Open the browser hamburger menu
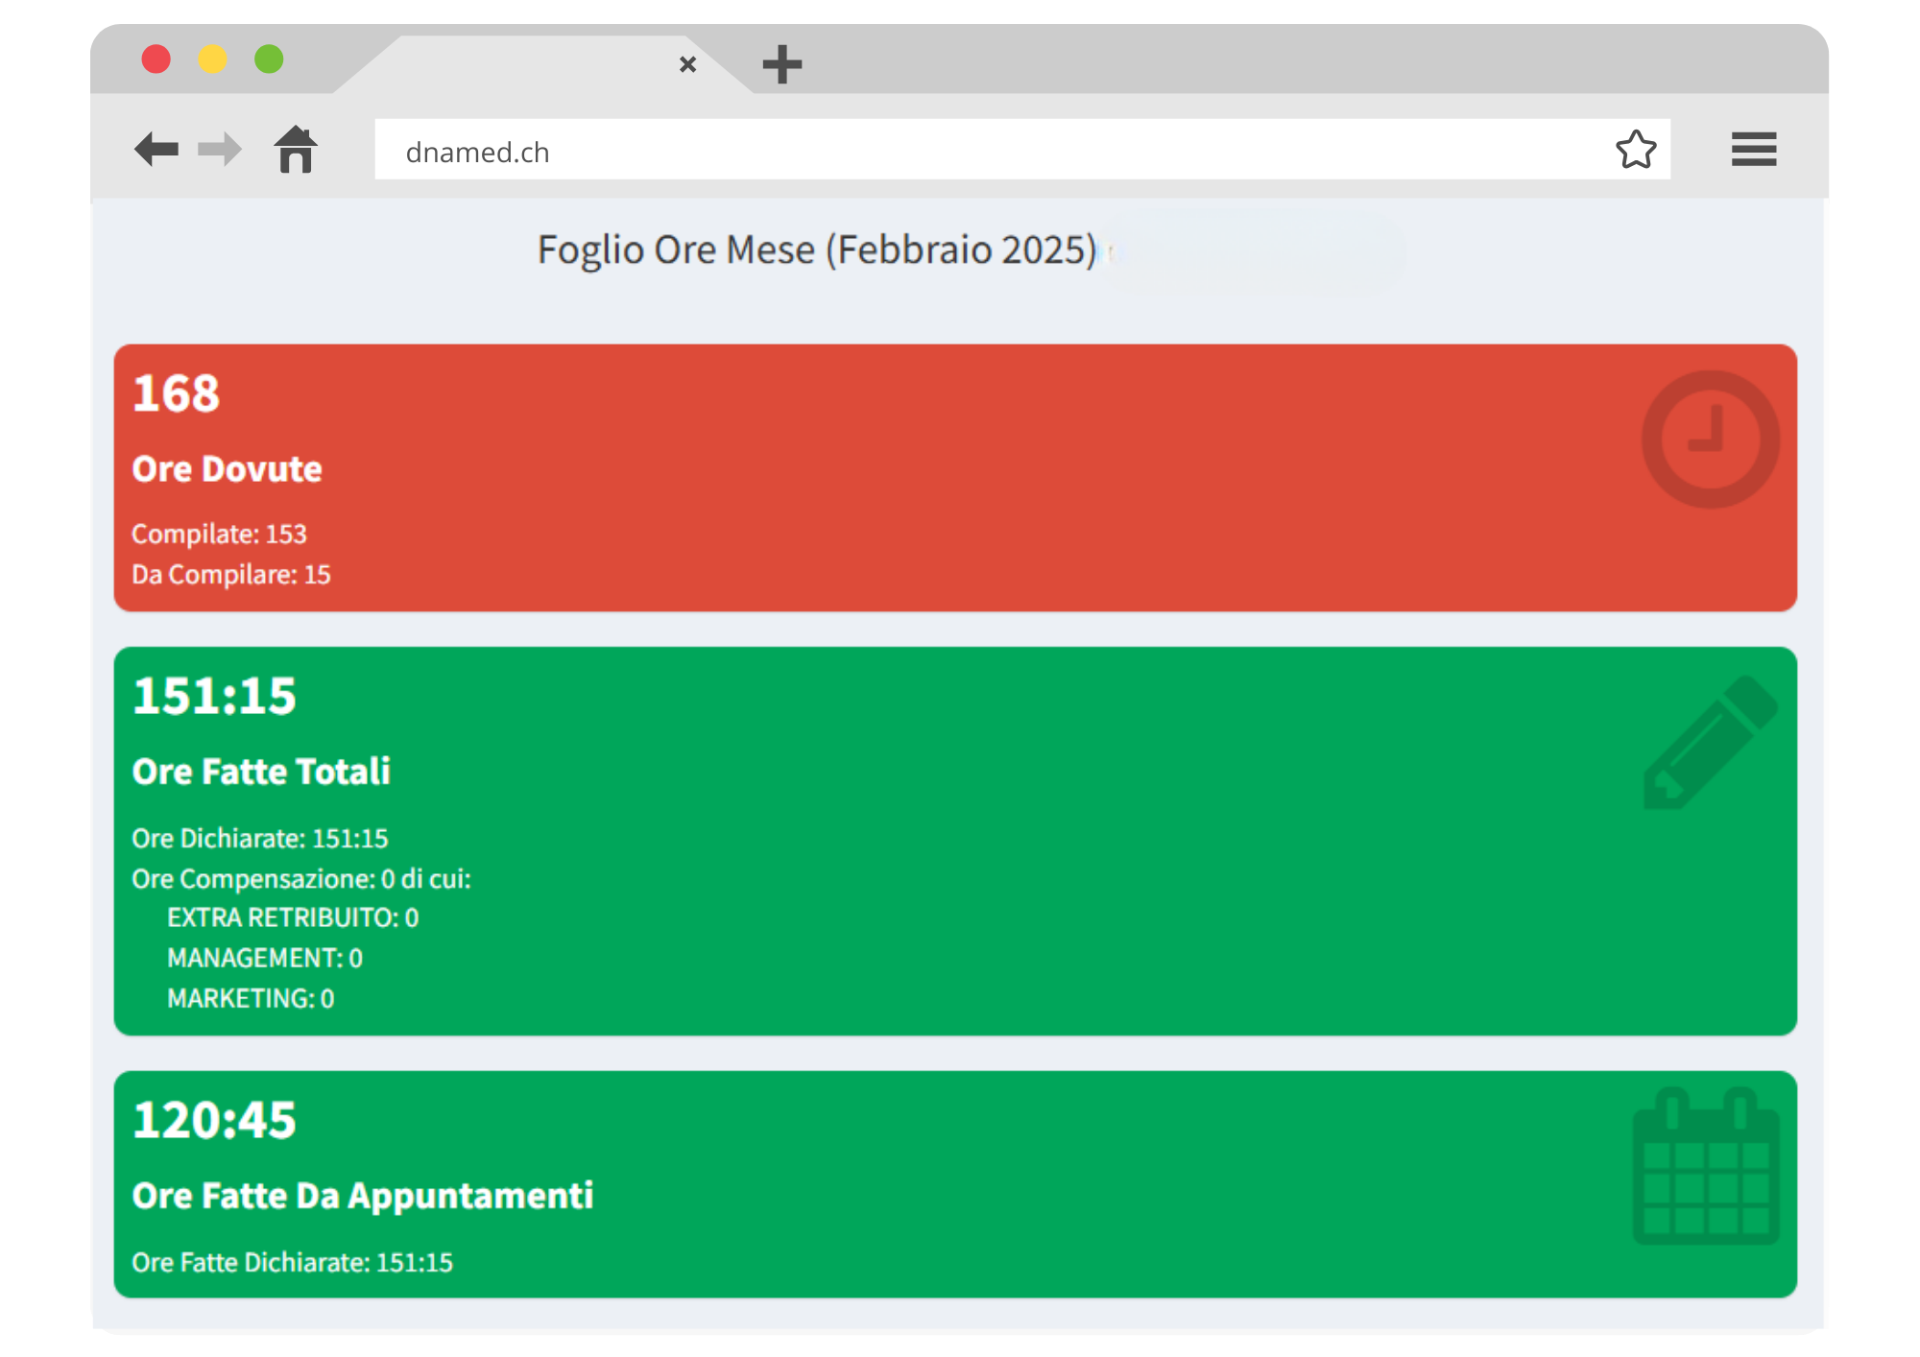The height and width of the screenshot is (1357, 1920). pos(1753,150)
